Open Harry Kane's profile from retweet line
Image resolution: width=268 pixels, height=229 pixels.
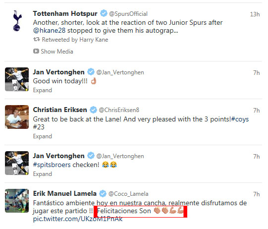click(x=94, y=40)
